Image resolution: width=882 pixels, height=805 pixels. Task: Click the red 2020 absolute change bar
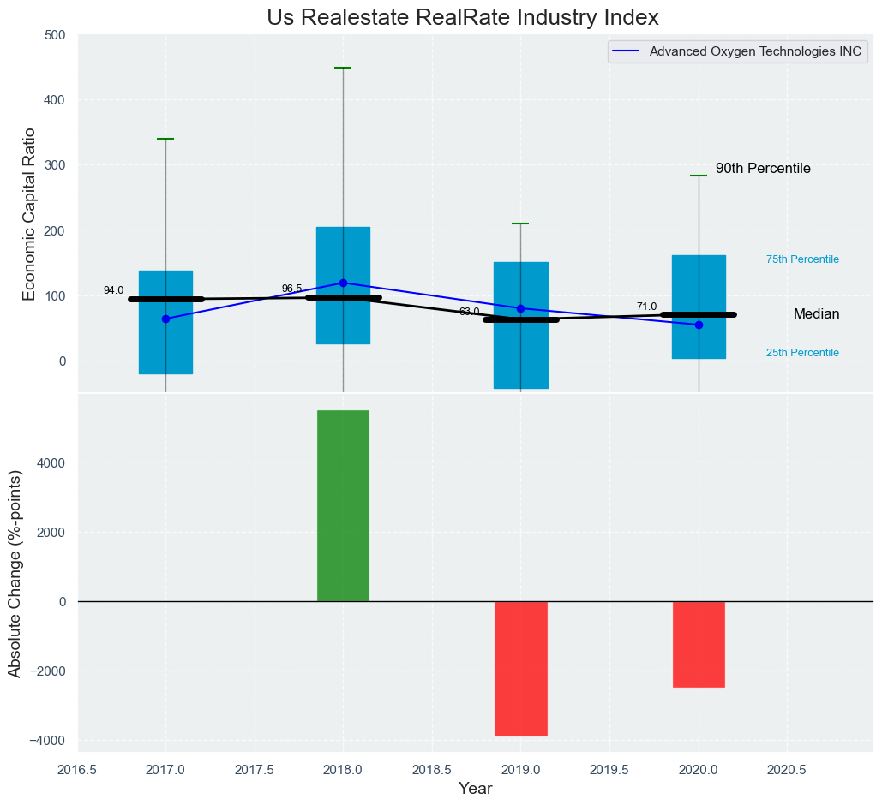[x=699, y=644]
